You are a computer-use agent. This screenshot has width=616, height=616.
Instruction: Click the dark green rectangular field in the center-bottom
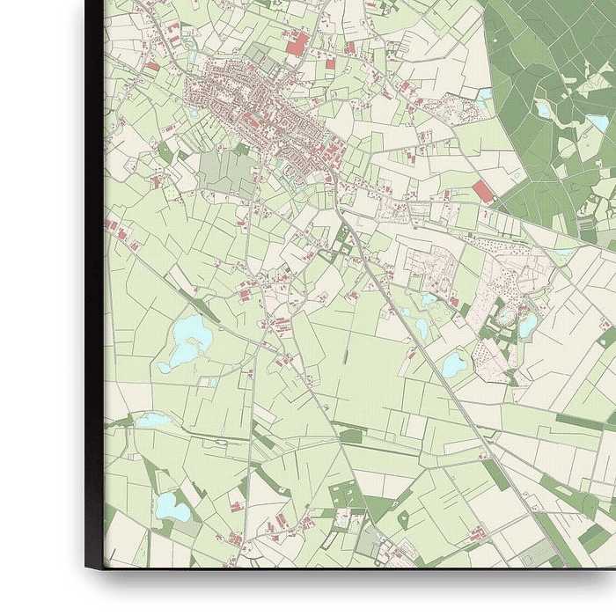tap(350, 435)
